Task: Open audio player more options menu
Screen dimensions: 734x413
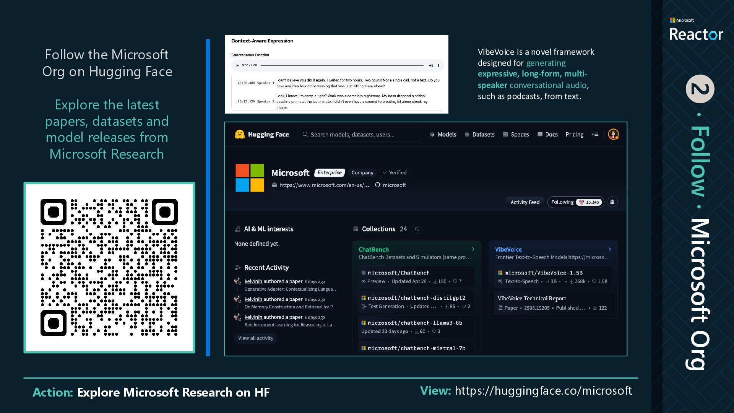Action: tap(438, 65)
